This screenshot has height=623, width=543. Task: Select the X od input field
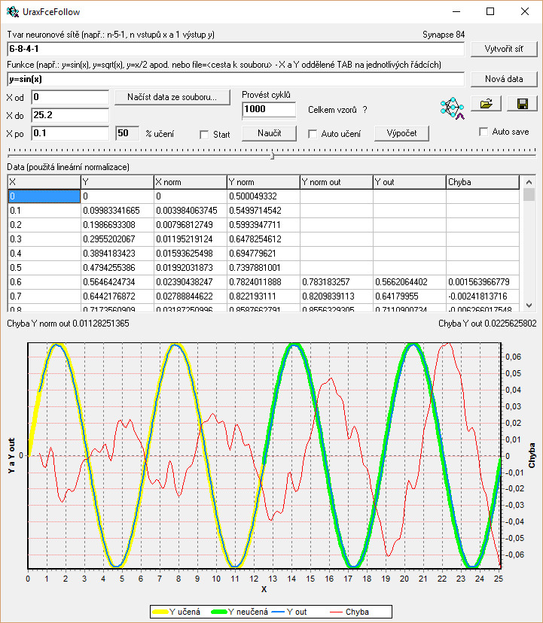click(70, 97)
